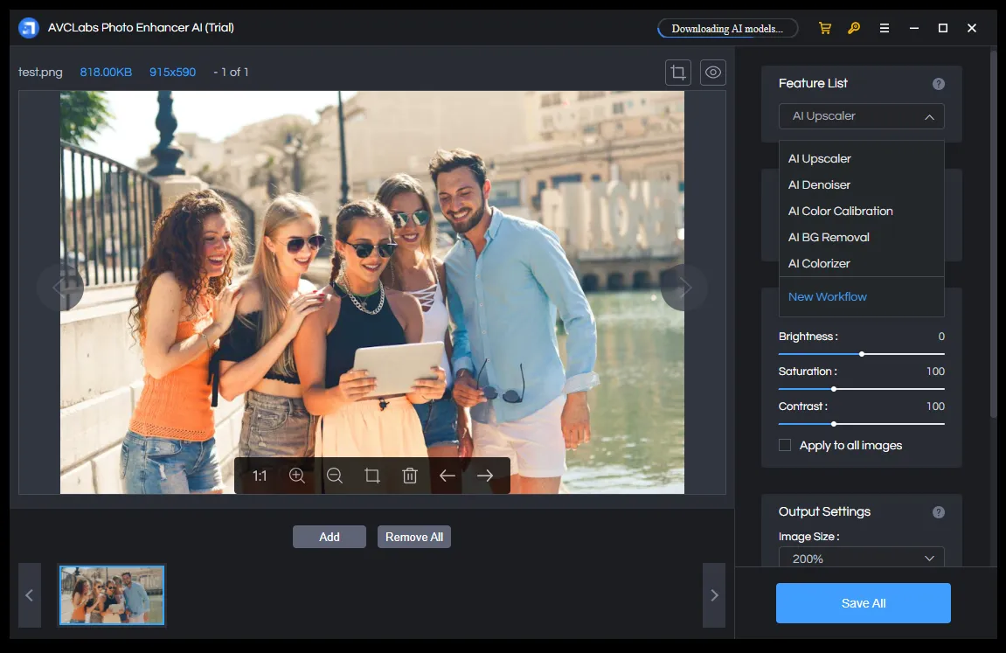Zoom in using the magnifier plus icon
The image size is (1006, 653).
[x=297, y=476]
